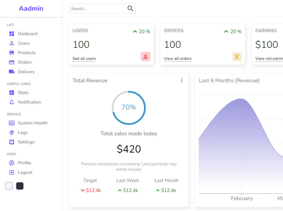Click the View all orders link

[x=178, y=58]
